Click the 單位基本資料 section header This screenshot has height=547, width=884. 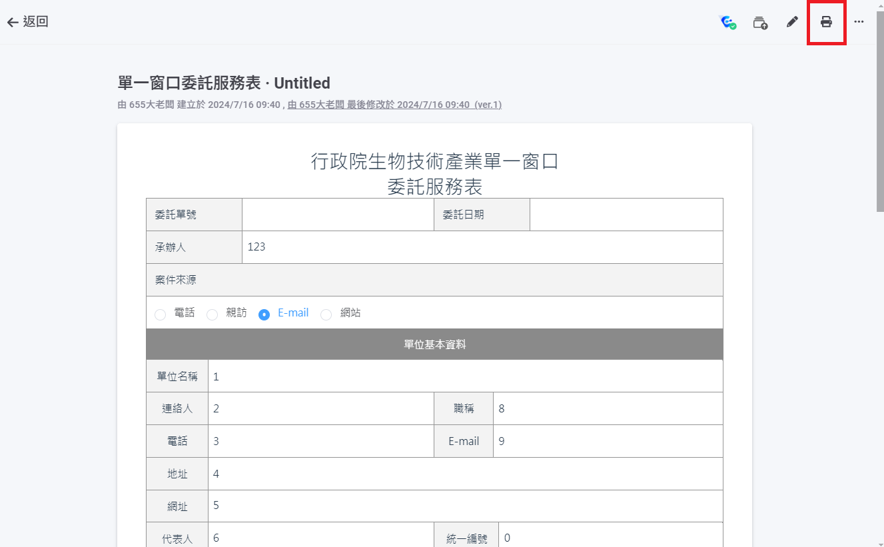click(434, 344)
